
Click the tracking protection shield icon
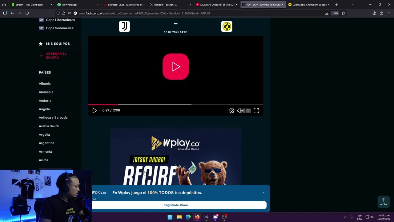[58, 13]
